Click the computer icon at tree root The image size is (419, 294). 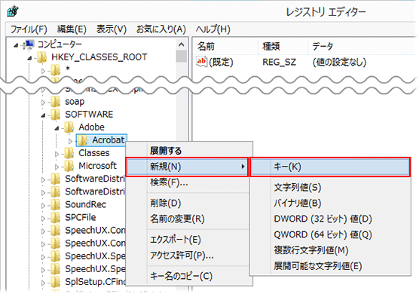[x=29, y=44]
